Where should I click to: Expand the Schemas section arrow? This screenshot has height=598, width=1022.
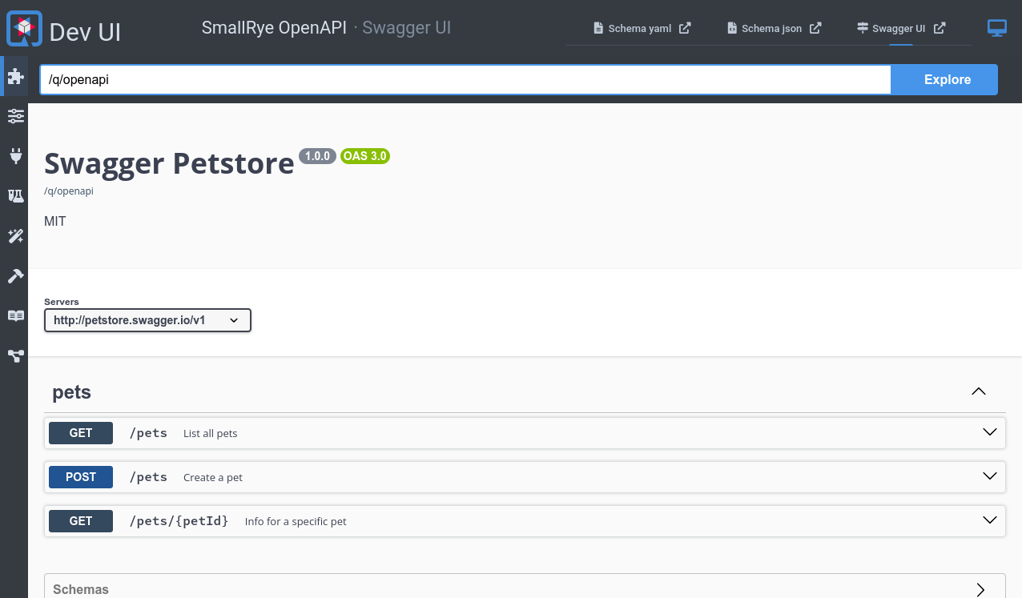coord(980,589)
